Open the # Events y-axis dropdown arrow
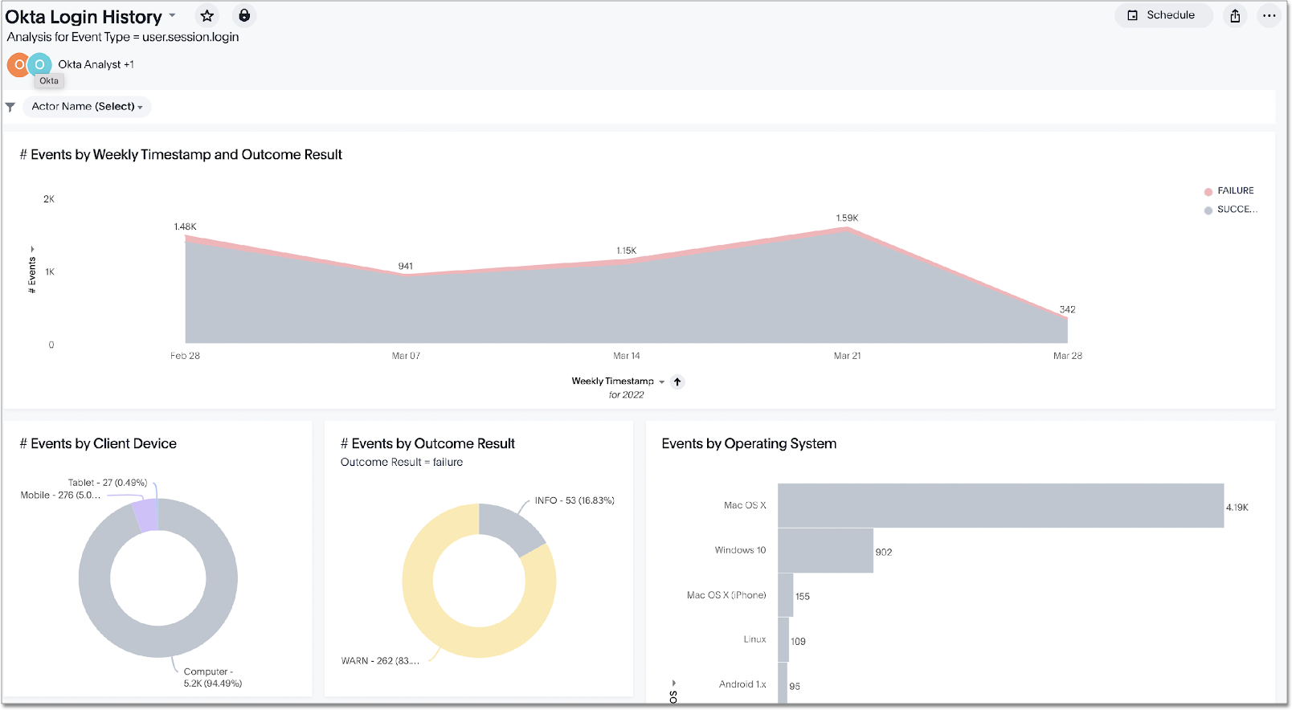The image size is (1292, 710). pos(32,249)
